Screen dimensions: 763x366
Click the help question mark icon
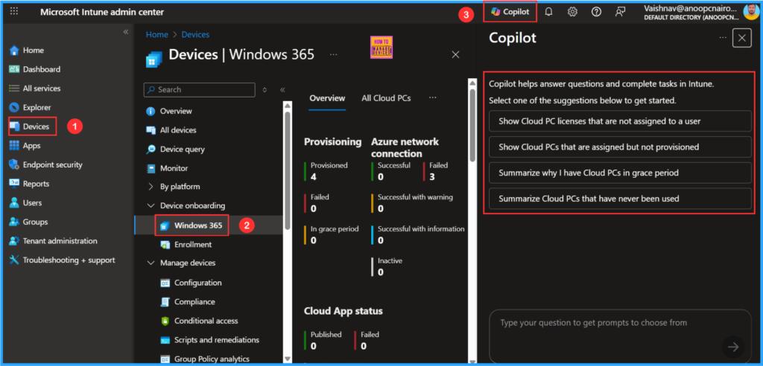coord(596,12)
